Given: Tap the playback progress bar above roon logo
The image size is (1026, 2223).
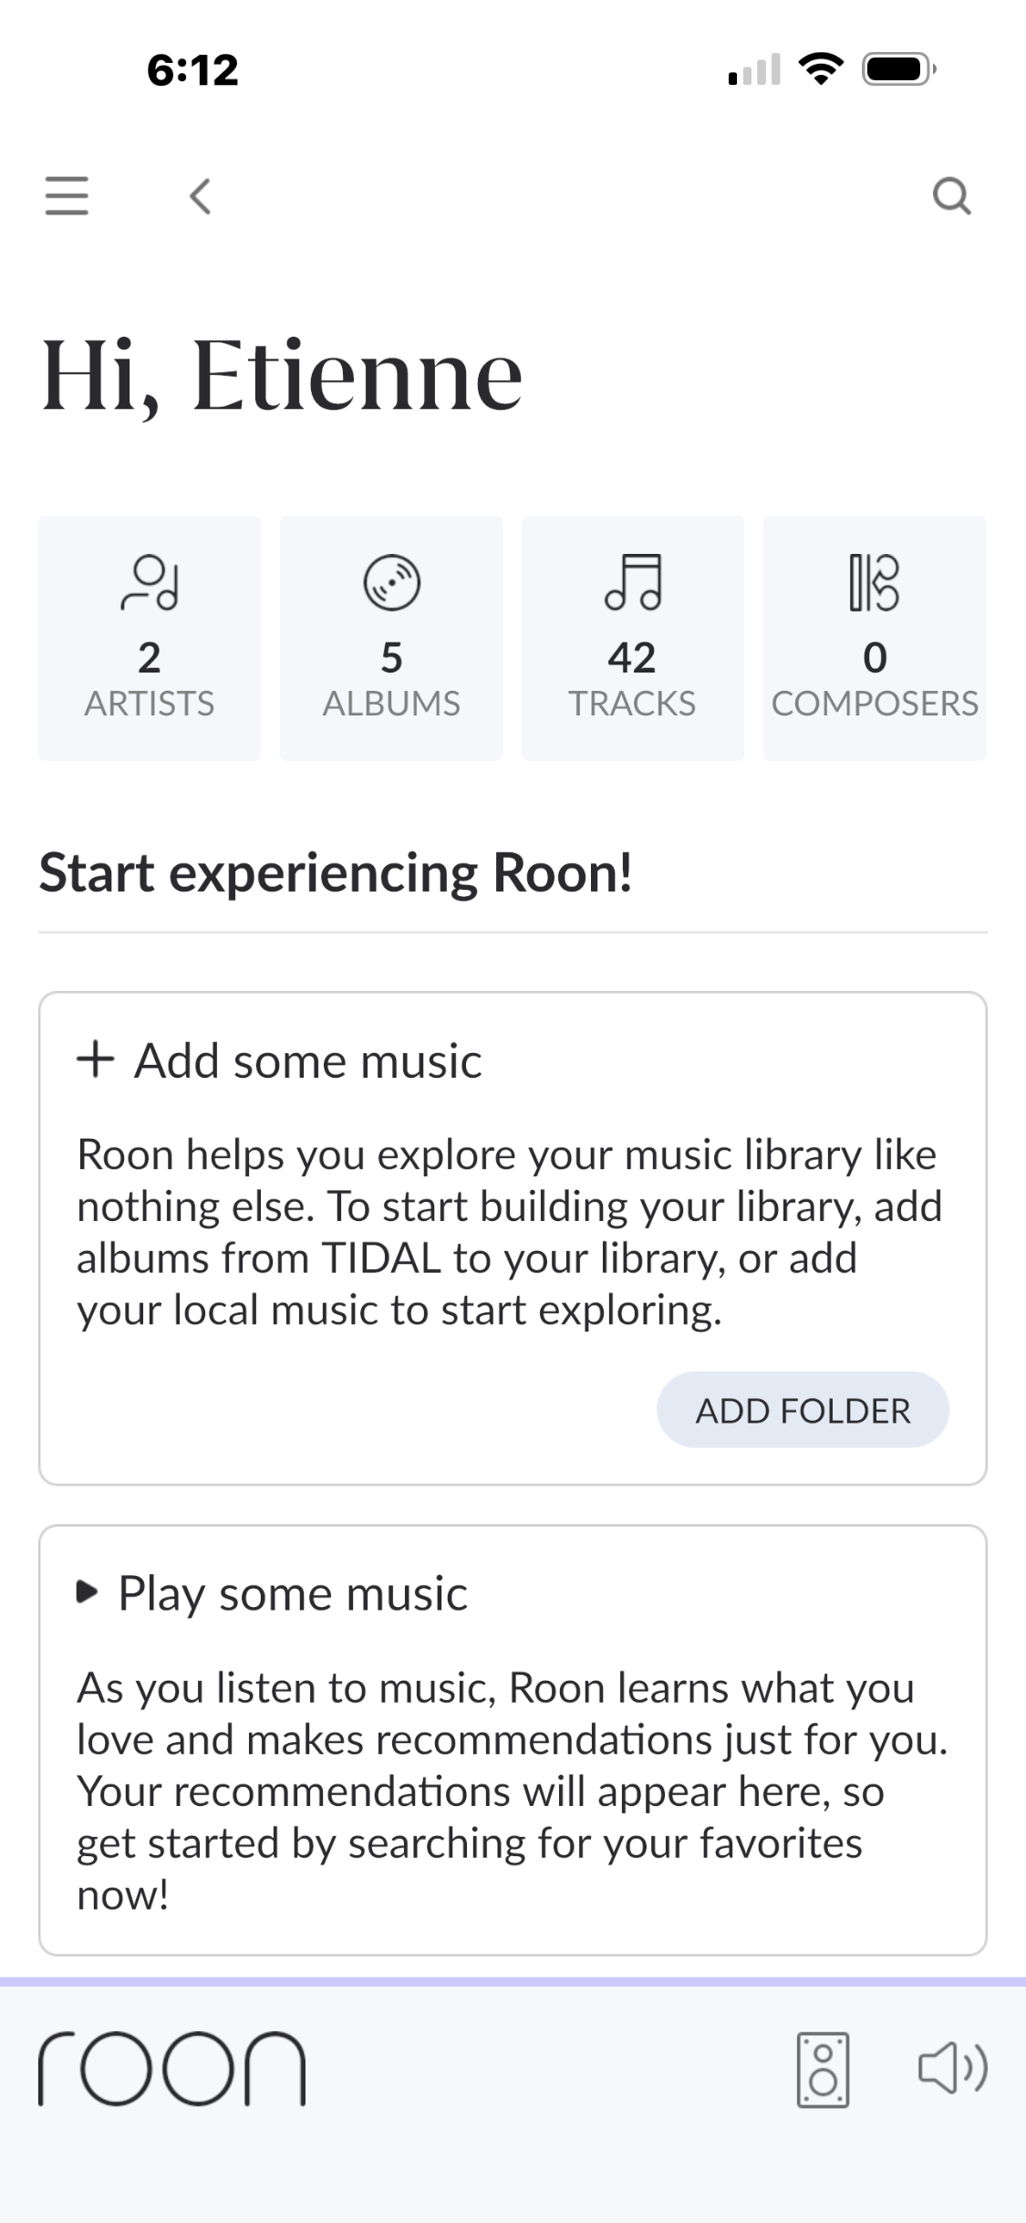Looking at the screenshot, I should click(x=513, y=1981).
